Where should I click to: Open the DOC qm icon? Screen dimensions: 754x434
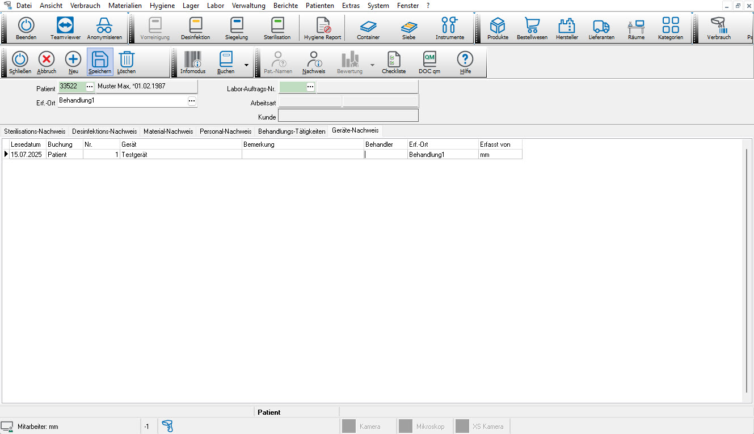point(429,62)
